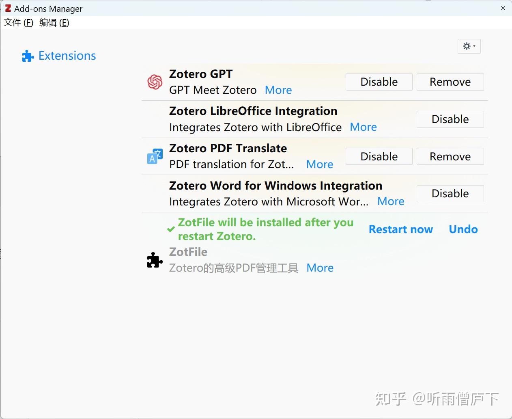Open the gear tools icon menu
Screen dimensions: 512x419
coord(467,46)
